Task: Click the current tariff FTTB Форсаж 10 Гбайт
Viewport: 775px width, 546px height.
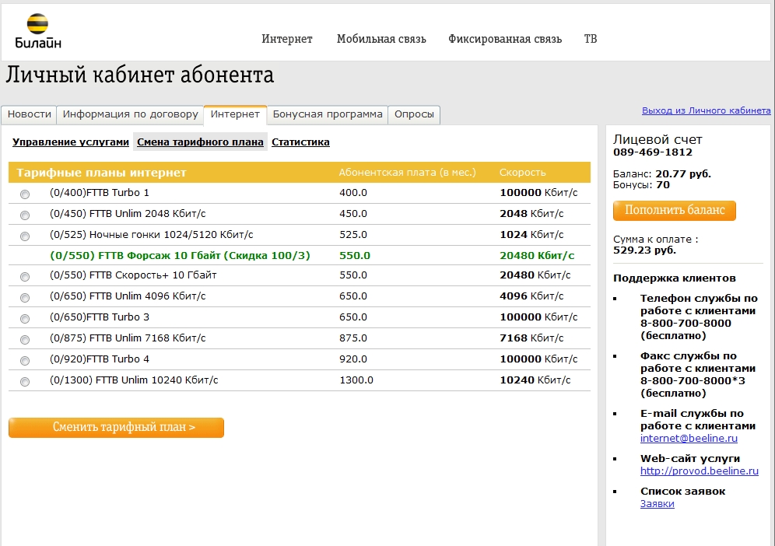Action: (x=180, y=255)
